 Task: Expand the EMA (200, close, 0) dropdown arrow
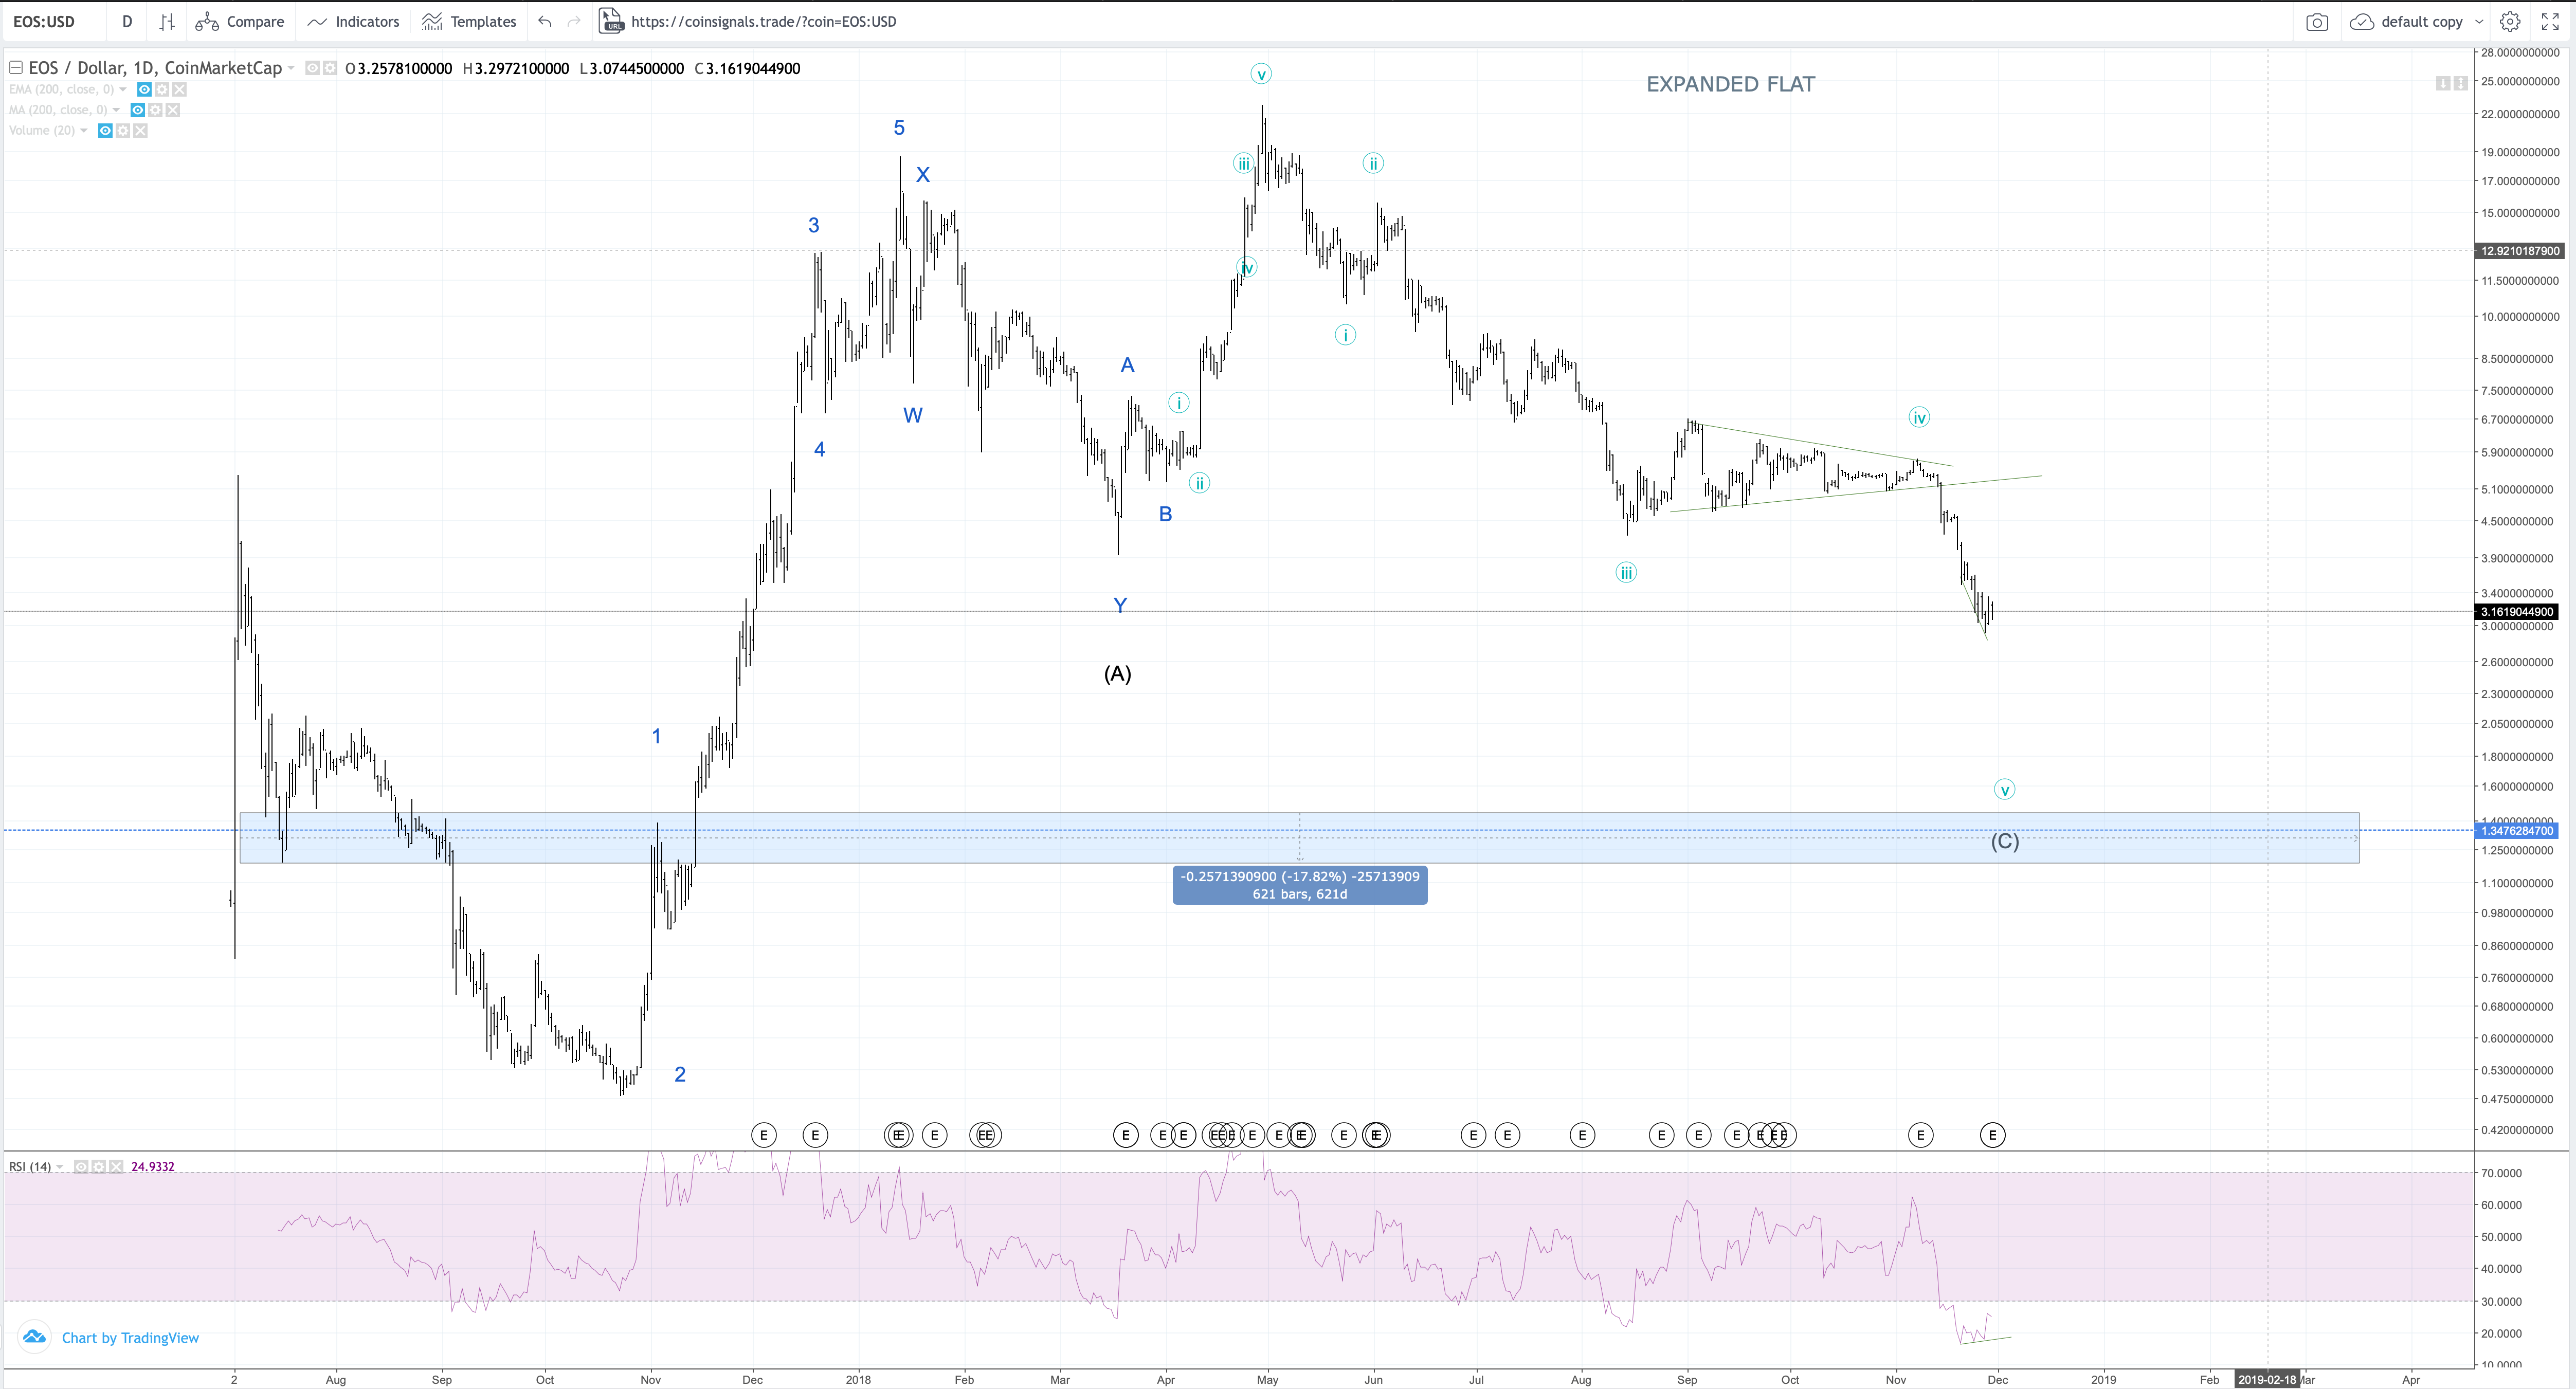coord(123,89)
